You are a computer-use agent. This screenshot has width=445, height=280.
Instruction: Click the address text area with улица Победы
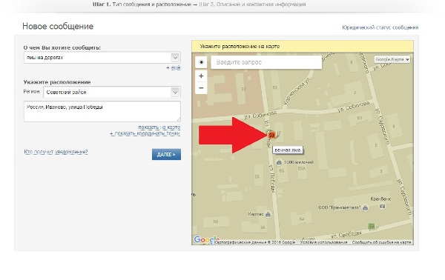click(102, 111)
